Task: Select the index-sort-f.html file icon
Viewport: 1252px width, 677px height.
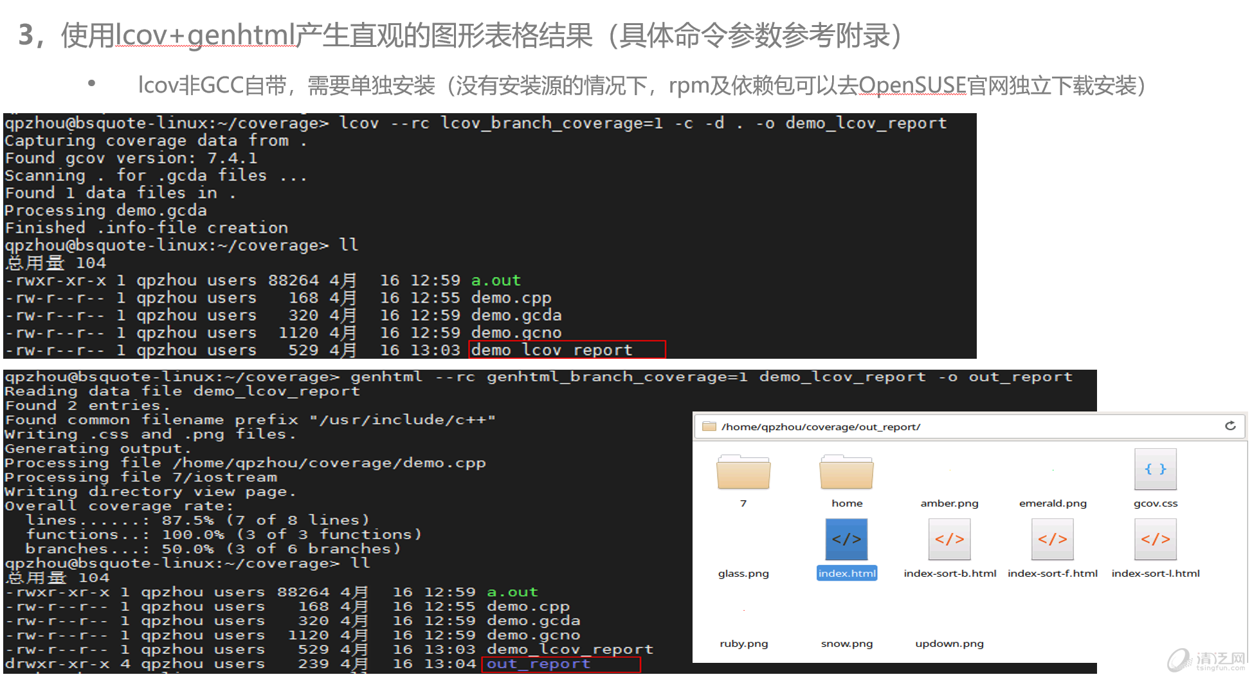Action: [1052, 540]
